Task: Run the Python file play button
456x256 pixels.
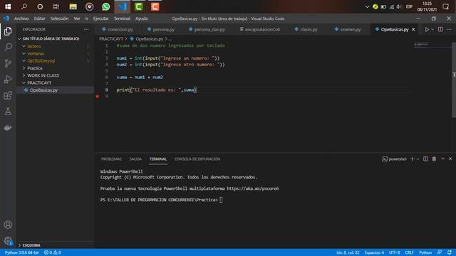Action: 427,29
